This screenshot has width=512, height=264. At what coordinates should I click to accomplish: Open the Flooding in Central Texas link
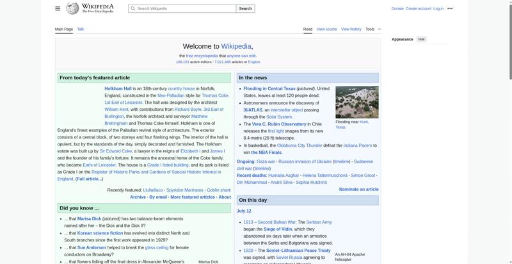coord(269,88)
